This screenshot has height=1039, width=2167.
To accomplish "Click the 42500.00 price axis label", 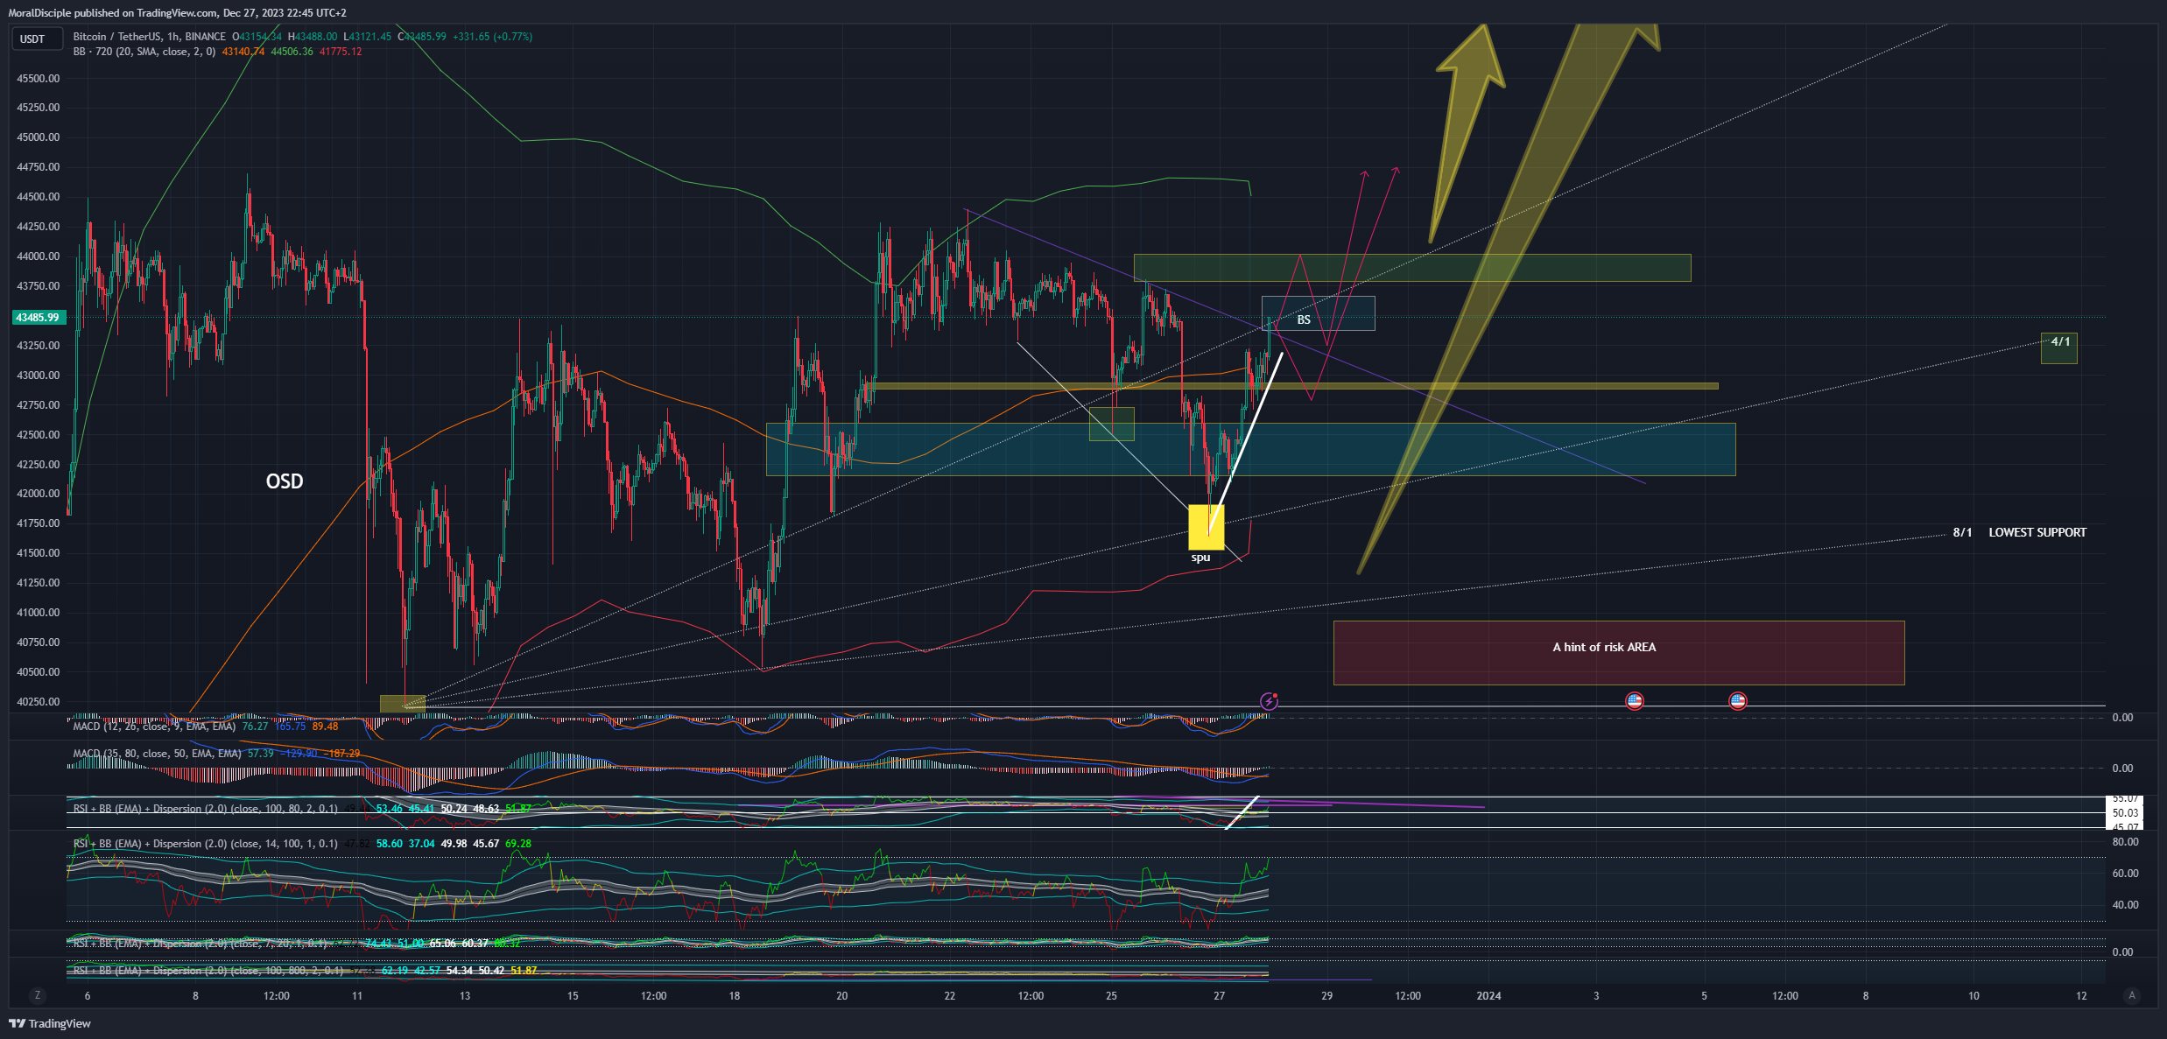I will click(39, 434).
